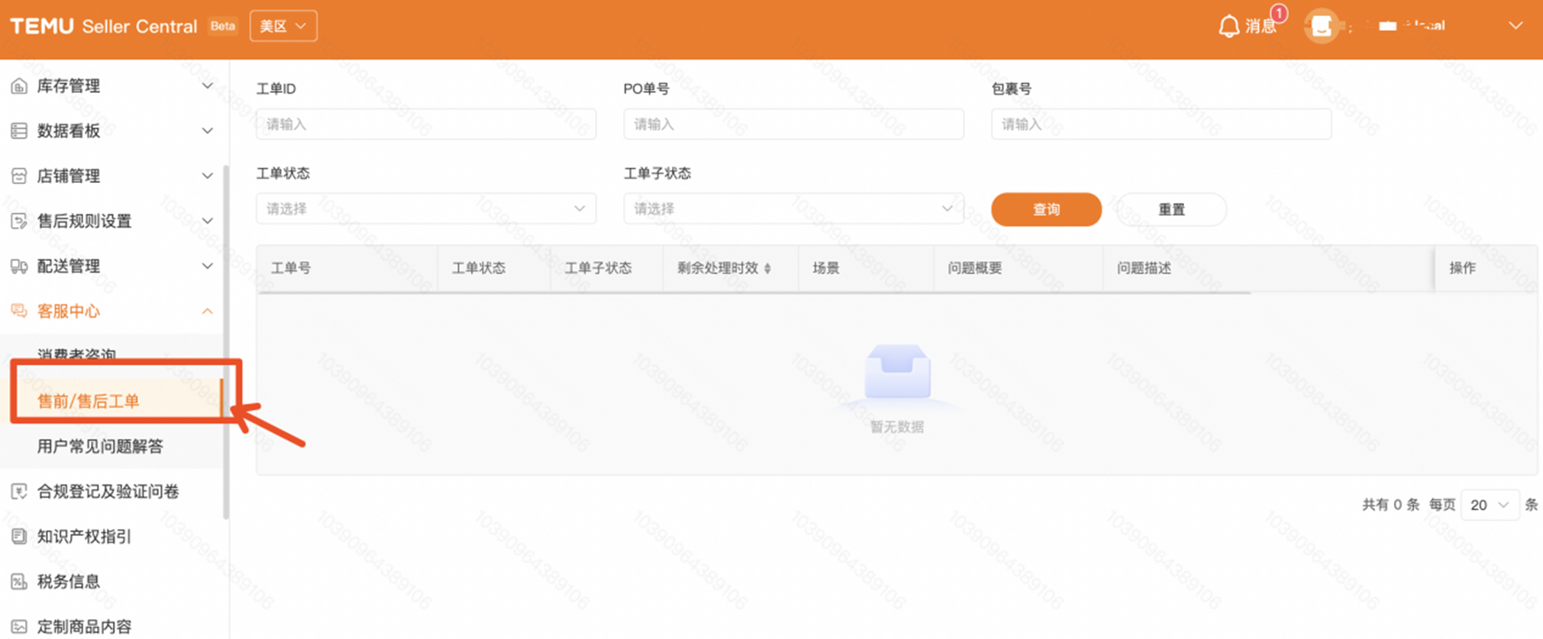The image size is (1543, 639).
Task: Change the 20 per page size selector
Action: 1489,505
